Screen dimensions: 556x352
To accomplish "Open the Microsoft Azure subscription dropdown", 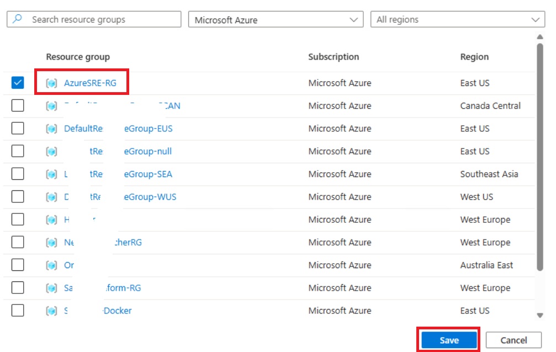I will [x=276, y=20].
